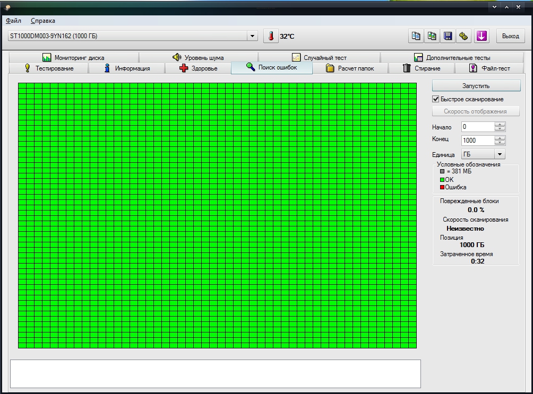Click the Запустить button
This screenshot has height=394, width=533.
(x=476, y=85)
